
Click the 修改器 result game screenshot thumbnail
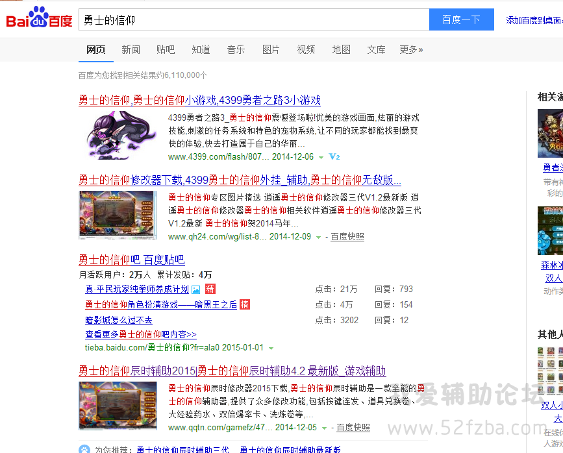118,215
